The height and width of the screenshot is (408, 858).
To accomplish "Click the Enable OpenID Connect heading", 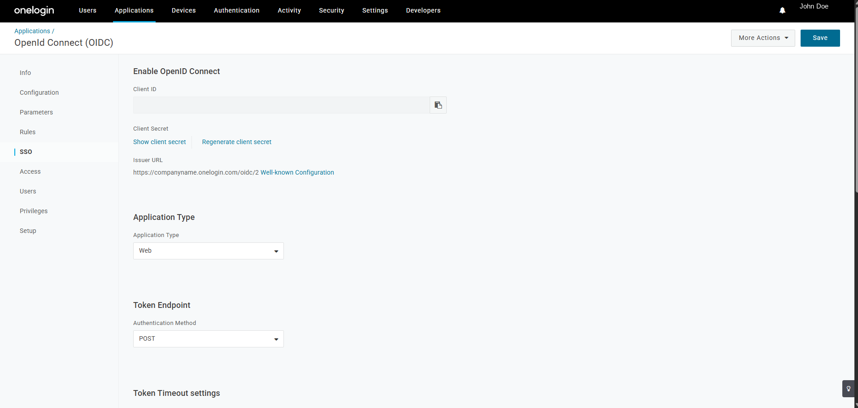I will [x=177, y=71].
